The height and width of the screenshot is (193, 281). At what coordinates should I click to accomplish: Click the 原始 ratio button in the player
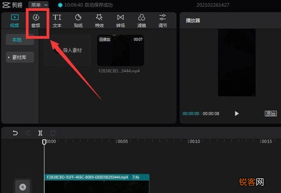click(x=270, y=113)
